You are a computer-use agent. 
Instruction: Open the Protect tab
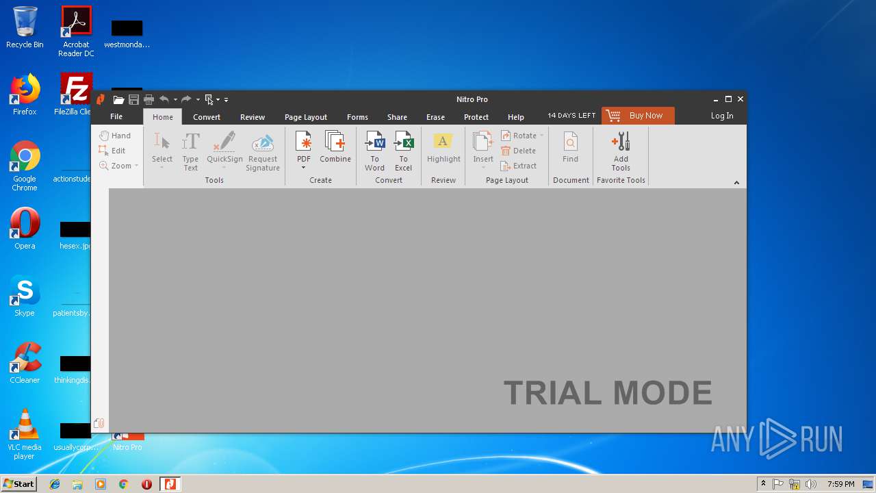pos(476,117)
